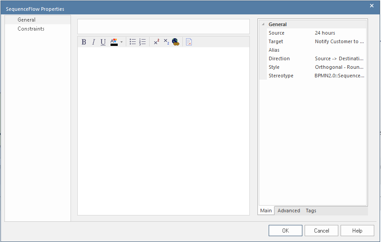Click the font color swatch

click(114, 42)
